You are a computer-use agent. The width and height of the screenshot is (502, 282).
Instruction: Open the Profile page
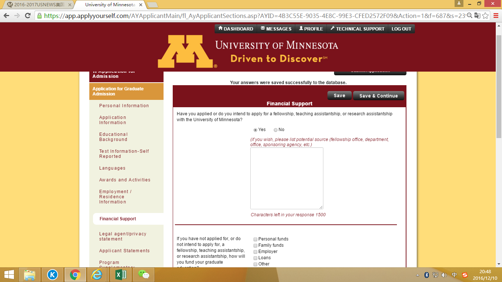coord(311,29)
